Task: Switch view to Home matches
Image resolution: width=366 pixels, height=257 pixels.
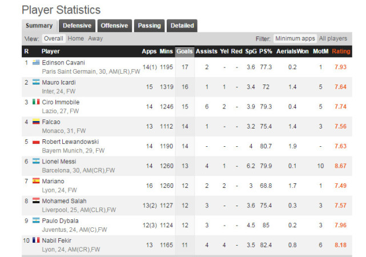Action: point(75,39)
